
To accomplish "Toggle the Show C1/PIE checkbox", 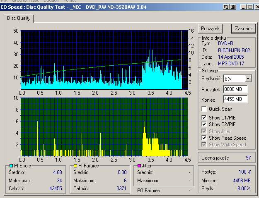I will 204,117.
